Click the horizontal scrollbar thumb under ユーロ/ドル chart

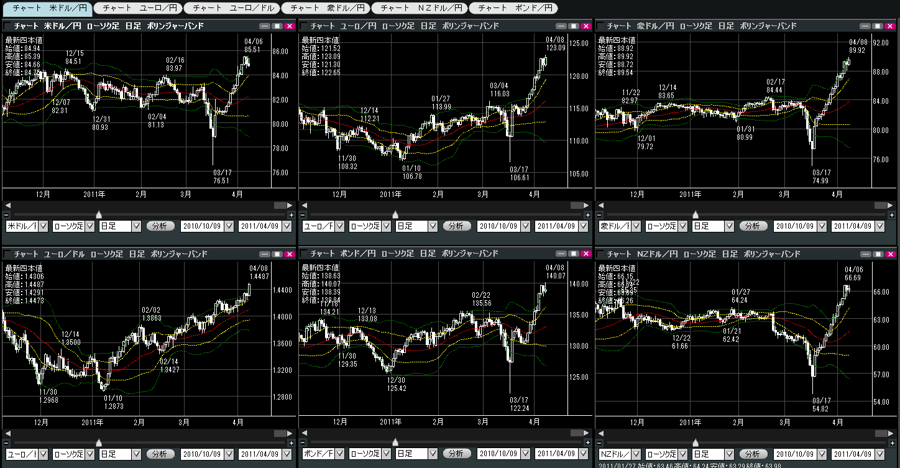point(280,433)
